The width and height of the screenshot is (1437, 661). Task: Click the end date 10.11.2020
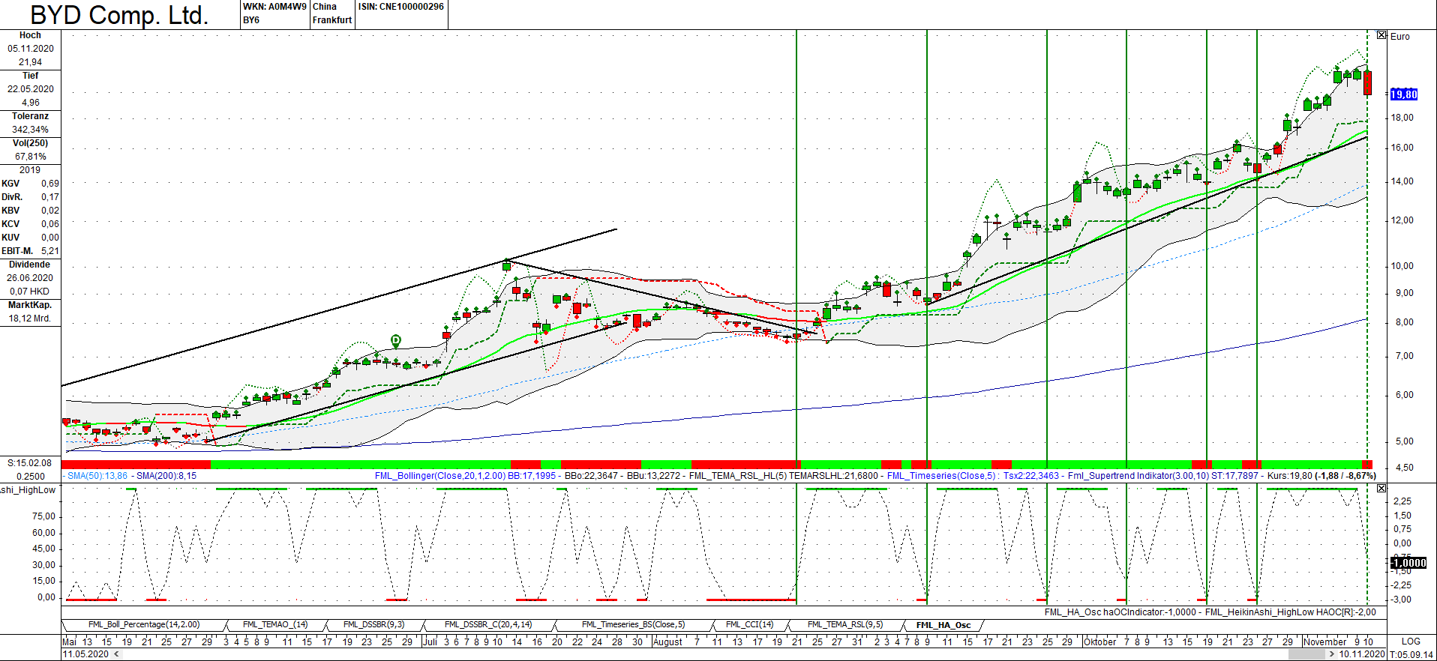coord(1362,654)
